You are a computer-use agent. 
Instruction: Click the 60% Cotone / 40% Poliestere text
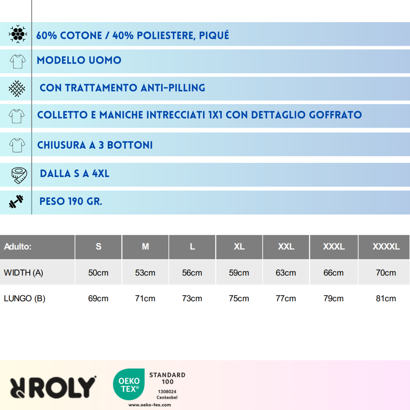(x=133, y=35)
